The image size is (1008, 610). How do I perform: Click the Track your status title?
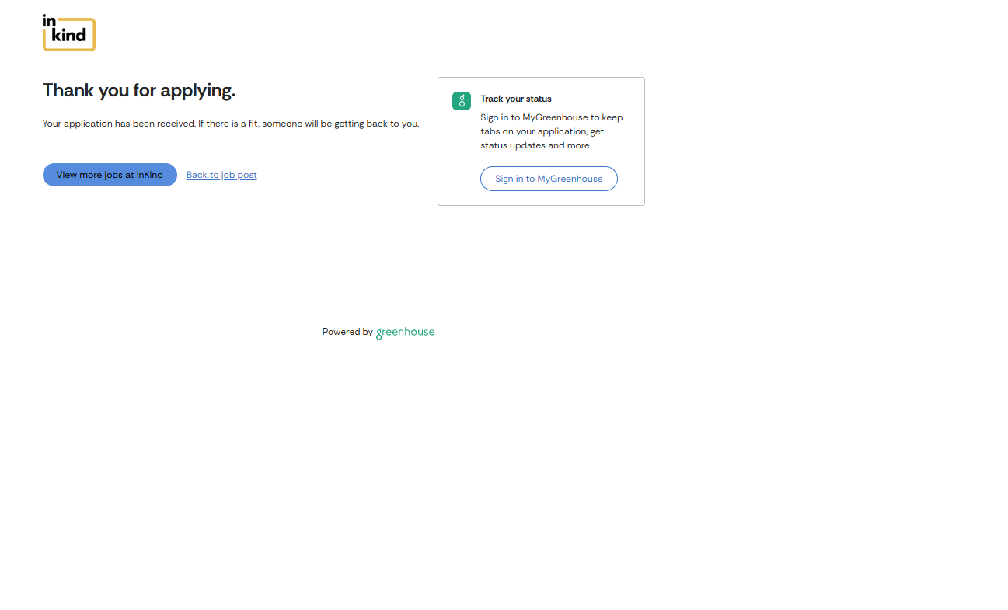[515, 99]
